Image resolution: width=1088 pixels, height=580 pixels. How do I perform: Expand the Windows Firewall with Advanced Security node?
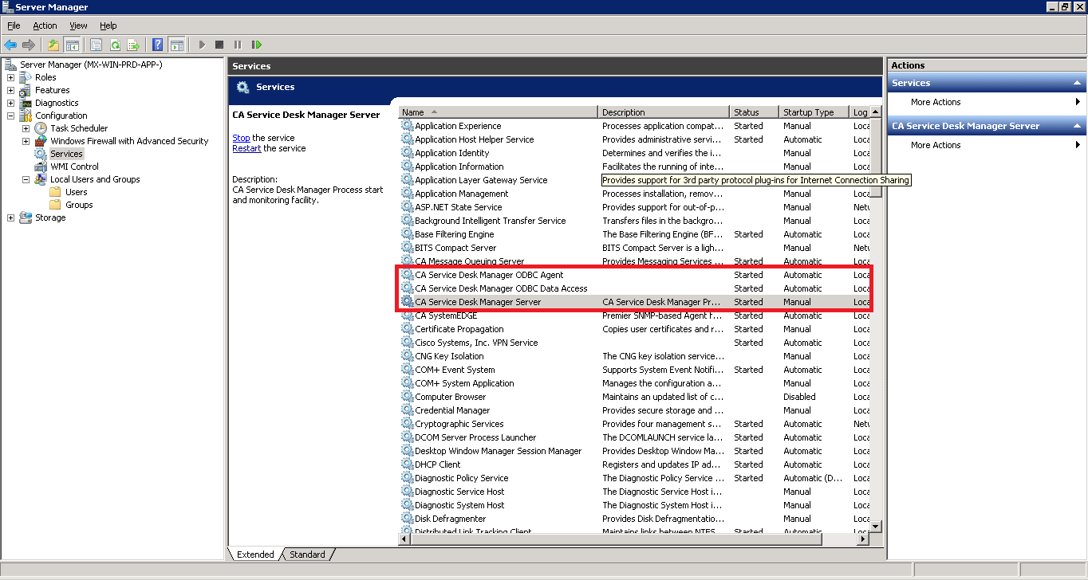coord(26,141)
